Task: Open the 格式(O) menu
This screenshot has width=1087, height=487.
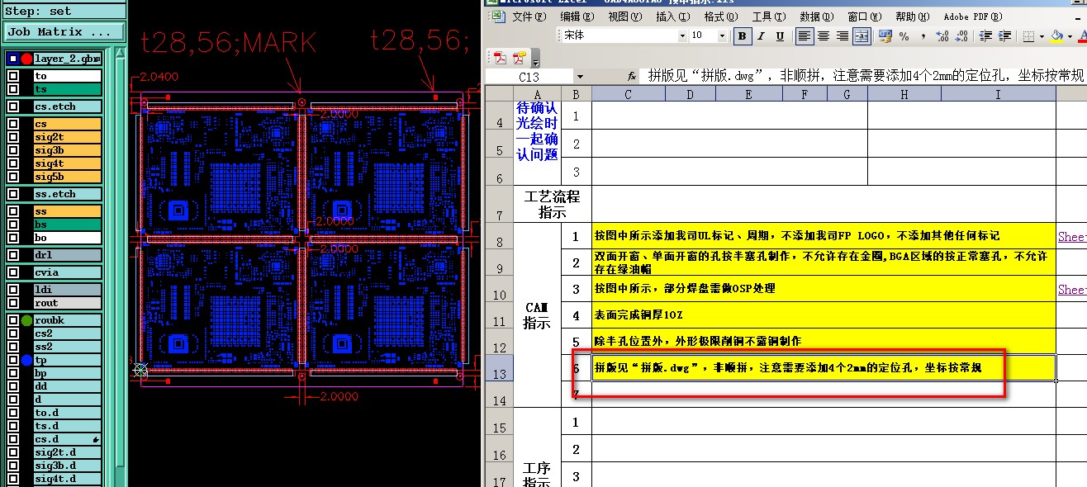Action: 720,17
